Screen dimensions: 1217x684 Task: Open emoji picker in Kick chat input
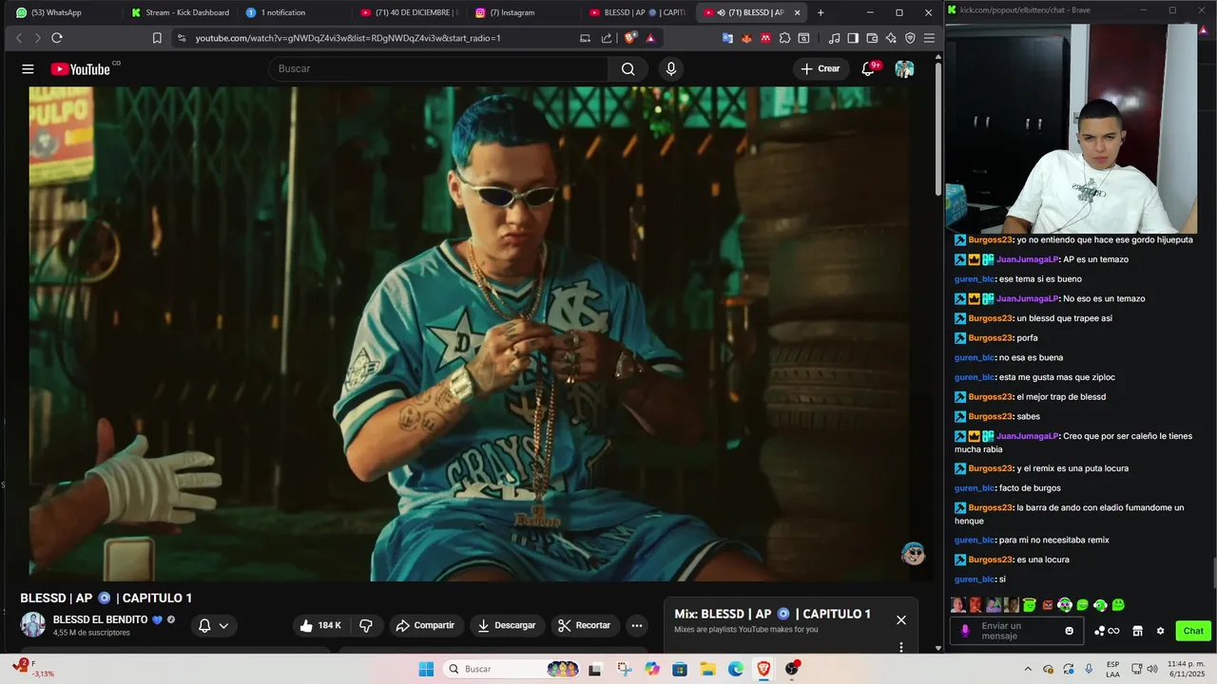pos(1070,631)
